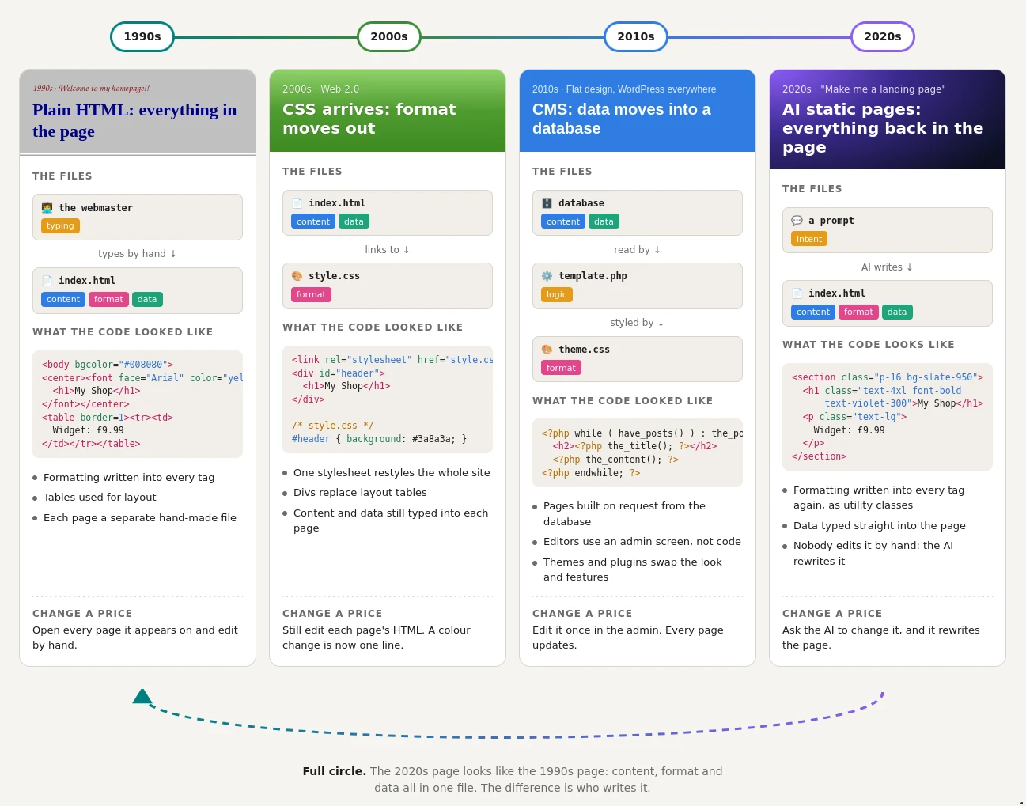Image resolution: width=1026 pixels, height=806 pixels.
Task: Click the heading 'CMS: data moves into a database'
Action: coord(622,119)
